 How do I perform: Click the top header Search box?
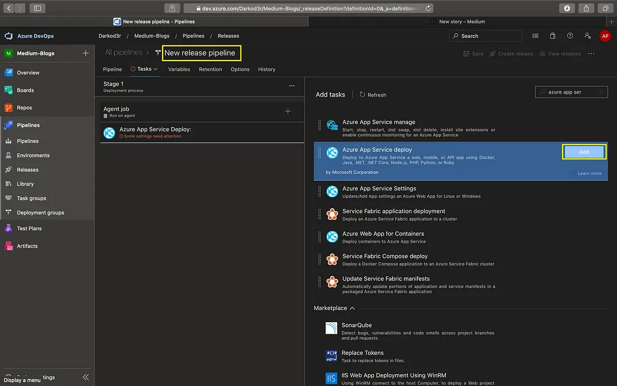point(486,36)
